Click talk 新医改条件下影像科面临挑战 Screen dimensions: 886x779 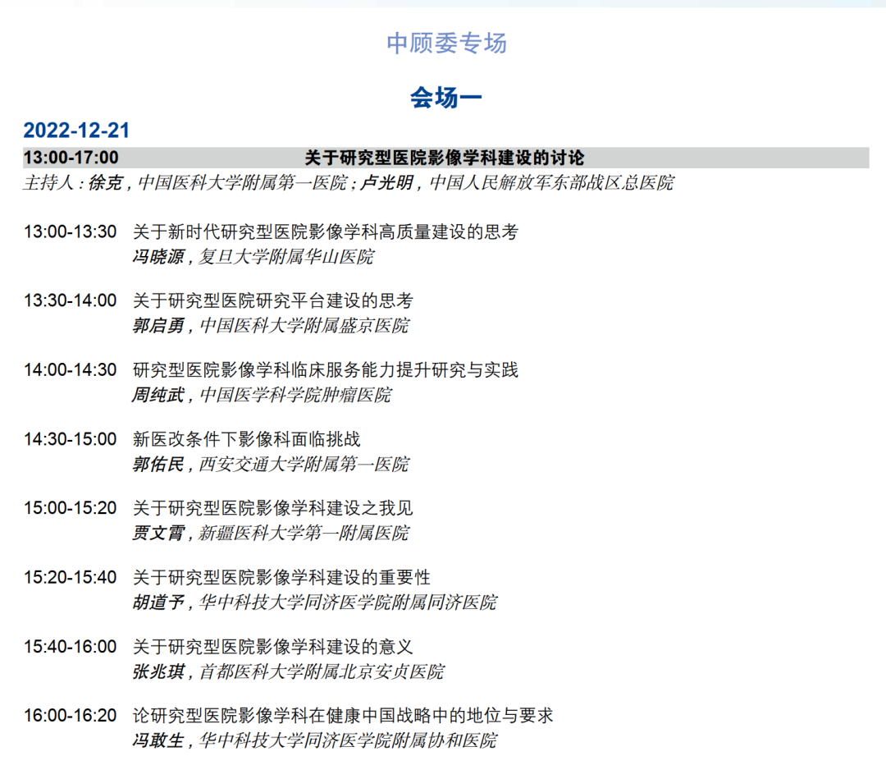point(246,438)
